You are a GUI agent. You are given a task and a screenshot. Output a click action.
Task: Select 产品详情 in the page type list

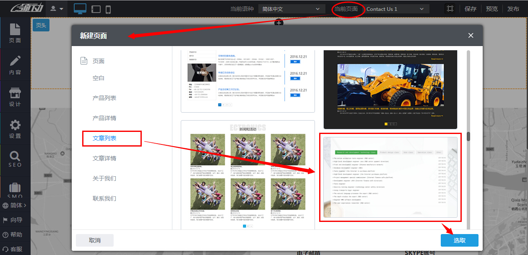pos(104,118)
